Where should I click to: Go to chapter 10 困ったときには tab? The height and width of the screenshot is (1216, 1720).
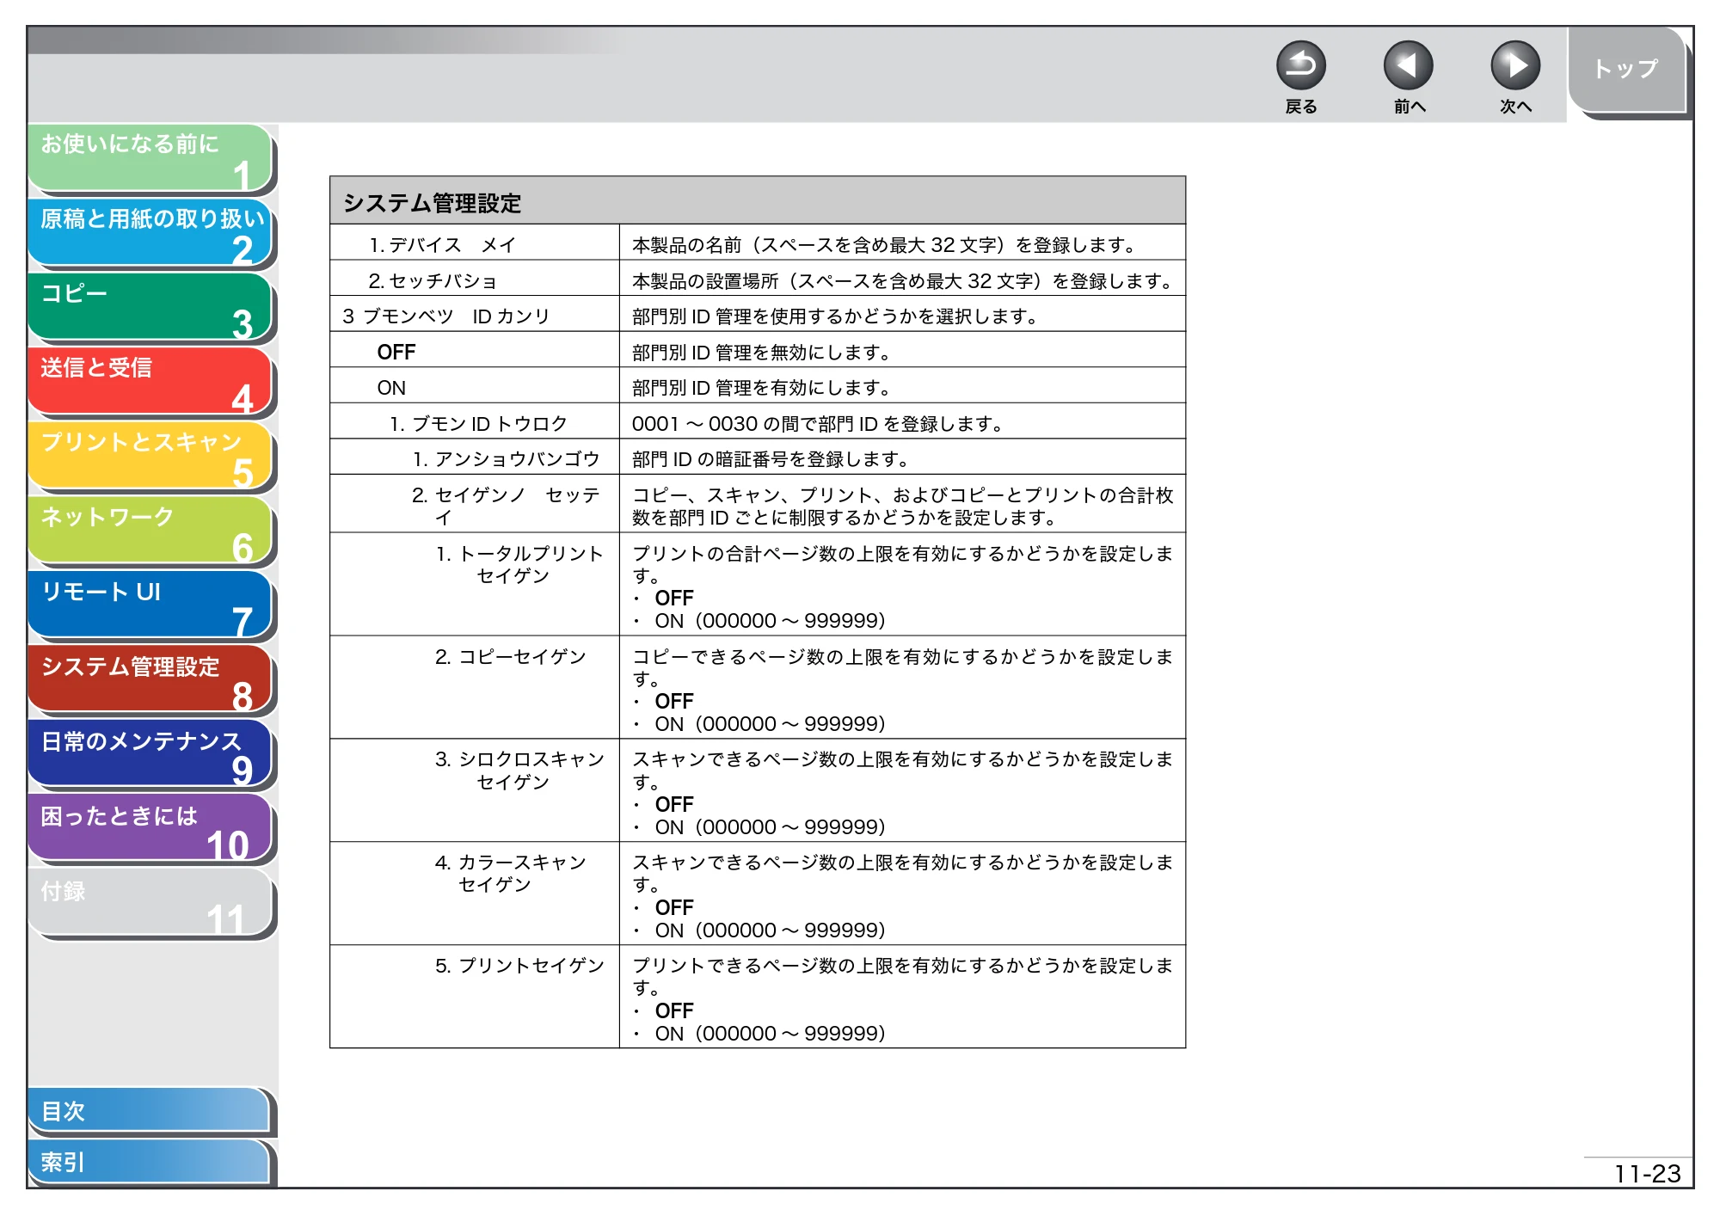(x=150, y=829)
